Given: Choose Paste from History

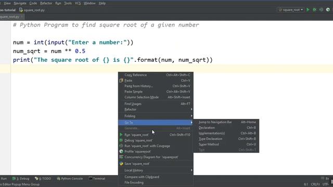Looking at the screenshot, I should point(156,86).
